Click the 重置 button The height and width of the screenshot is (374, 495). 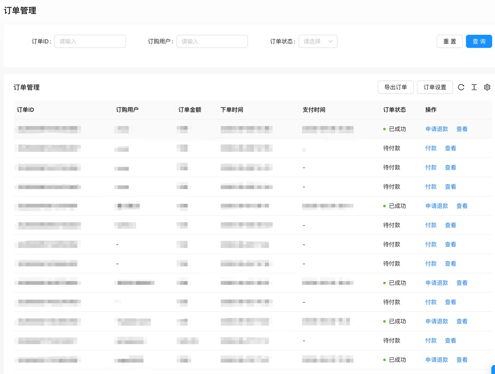[450, 41]
